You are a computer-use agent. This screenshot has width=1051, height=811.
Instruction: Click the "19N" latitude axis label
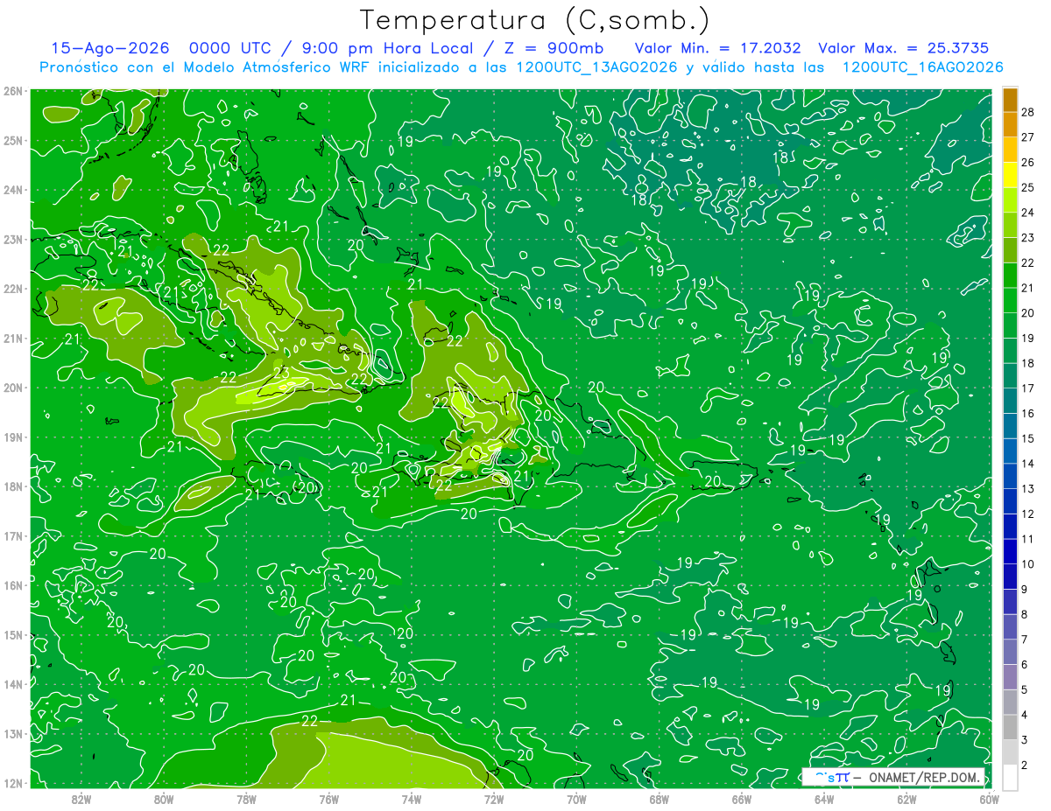click(13, 437)
